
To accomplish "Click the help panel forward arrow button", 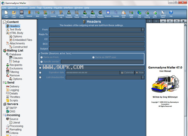I will [156, 21].
